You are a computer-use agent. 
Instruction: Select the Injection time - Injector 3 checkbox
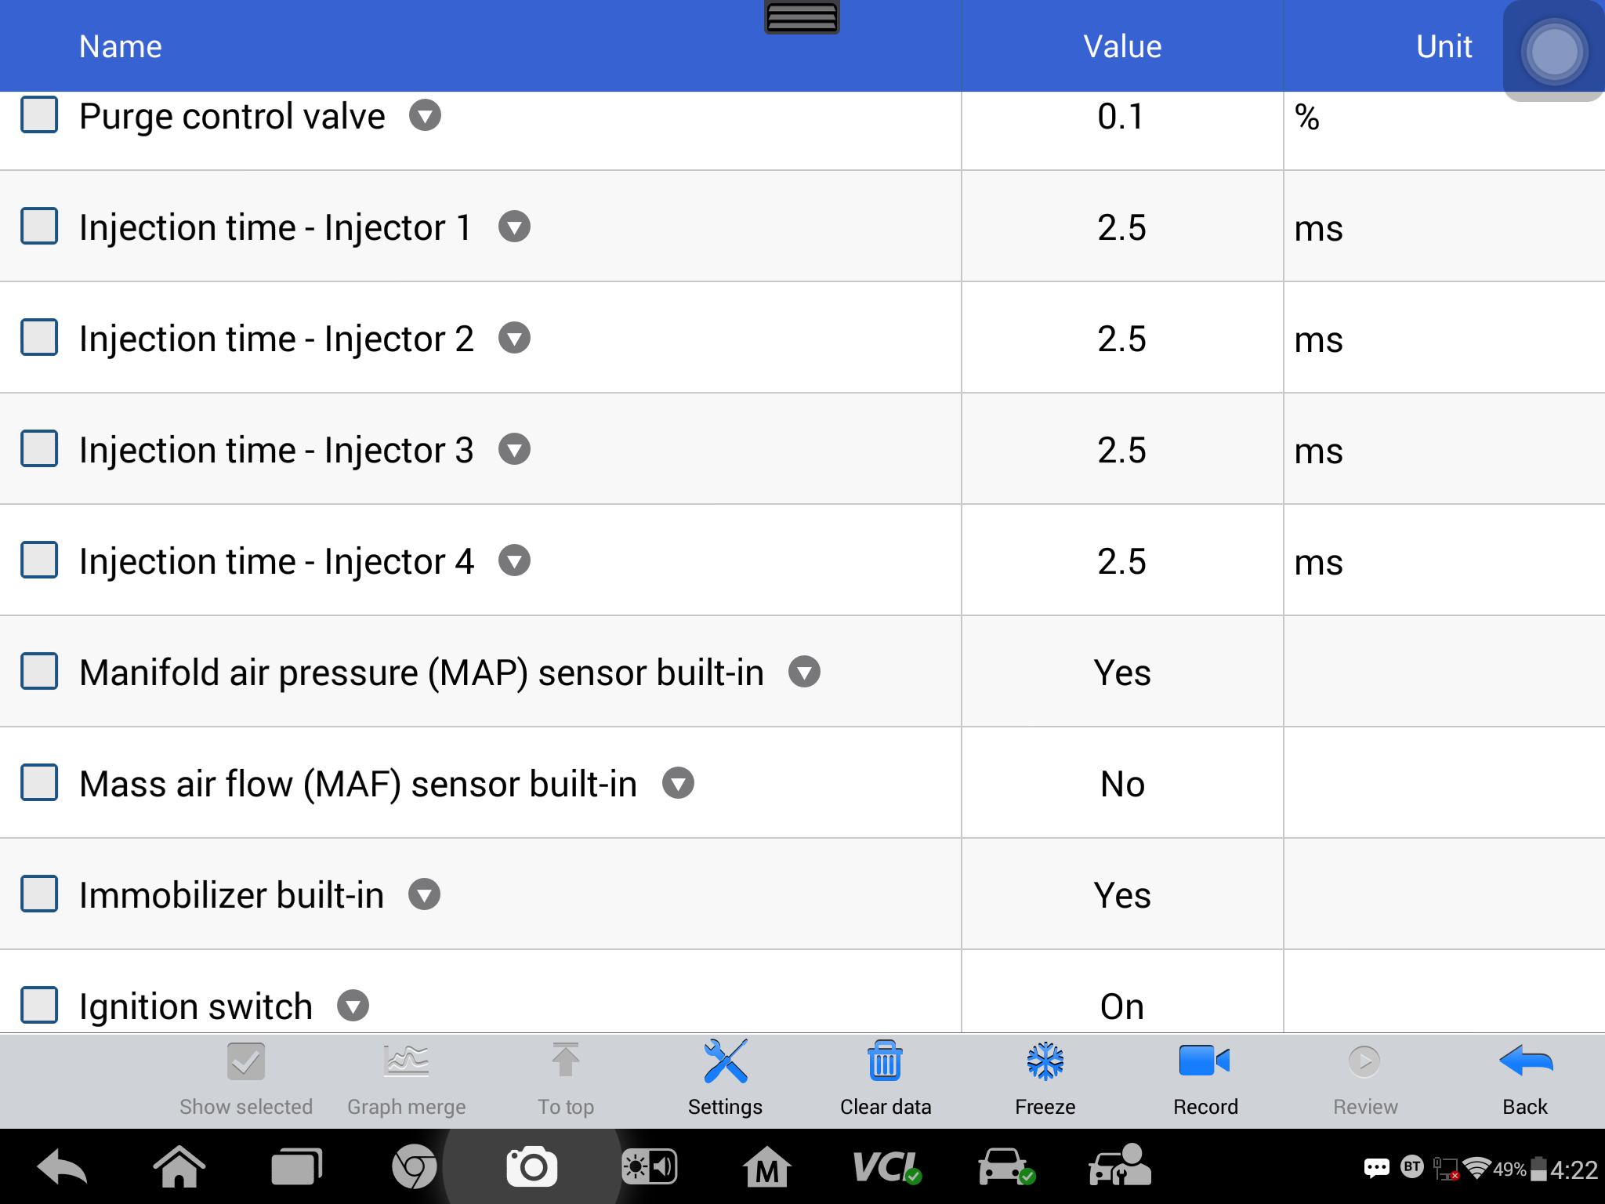[x=39, y=449]
